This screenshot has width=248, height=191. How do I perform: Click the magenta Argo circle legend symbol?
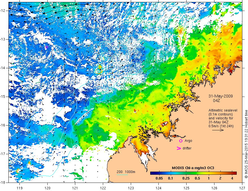point(181,141)
